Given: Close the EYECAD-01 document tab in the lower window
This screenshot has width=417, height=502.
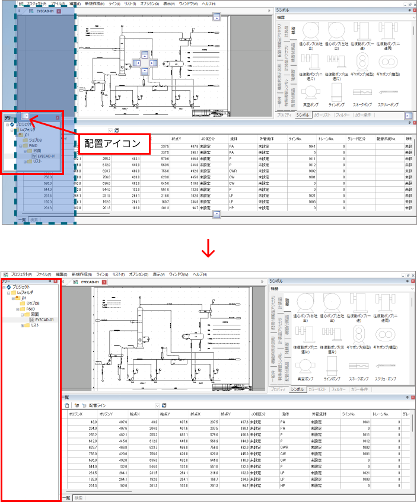Looking at the screenshot, I should point(104,282).
